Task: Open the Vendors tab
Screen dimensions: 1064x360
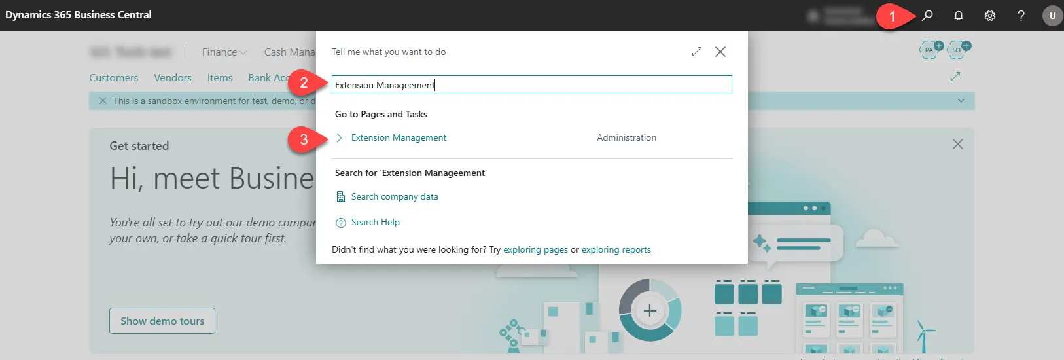Action: 173,78
